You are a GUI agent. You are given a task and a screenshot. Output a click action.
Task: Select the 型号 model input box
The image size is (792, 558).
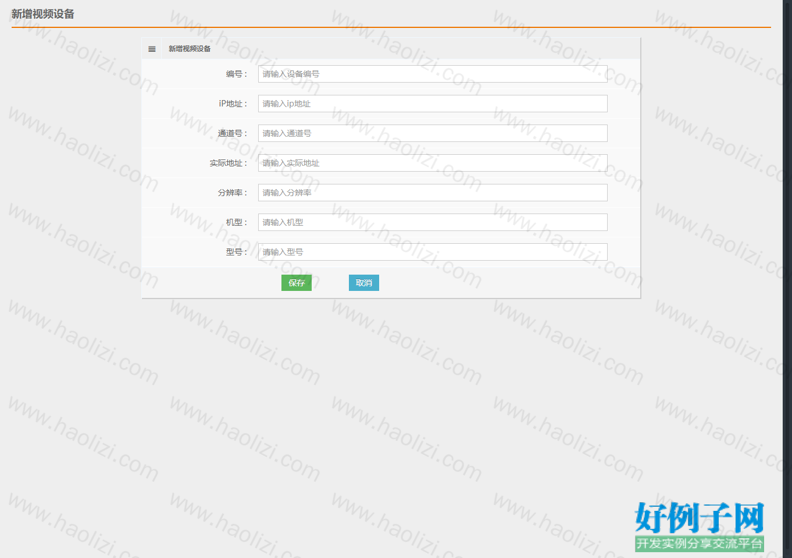pyautogui.click(x=433, y=252)
